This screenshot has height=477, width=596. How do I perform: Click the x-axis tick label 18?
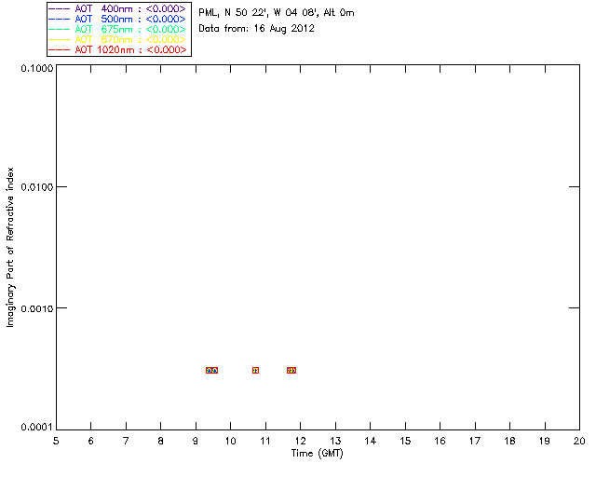[x=509, y=441]
